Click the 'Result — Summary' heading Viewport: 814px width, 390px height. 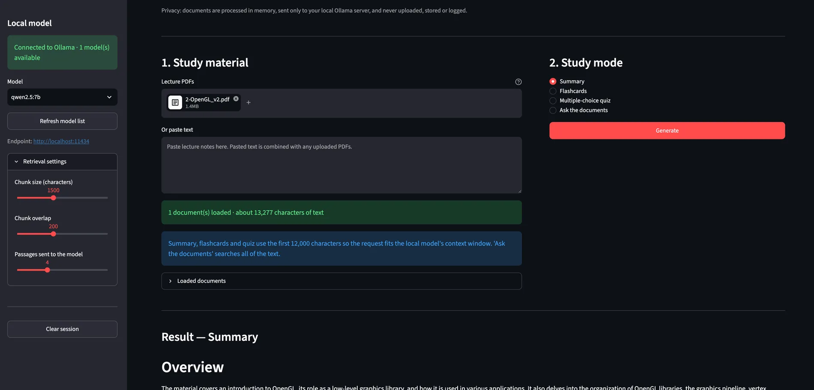click(209, 337)
